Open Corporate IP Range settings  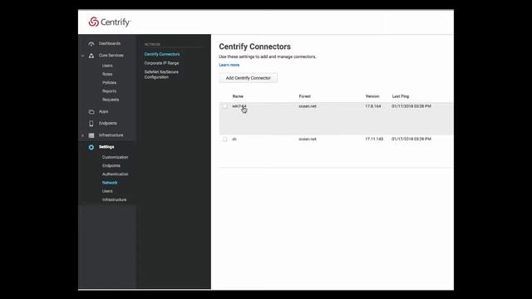161,63
